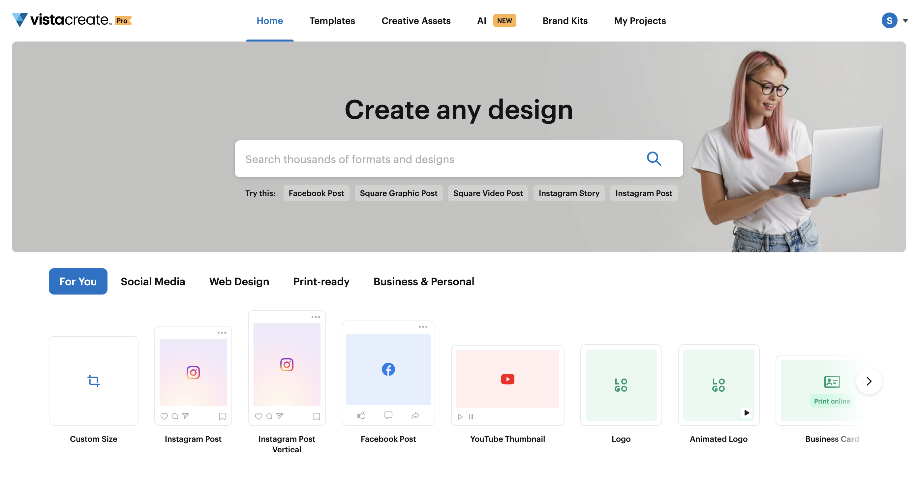Click the bookmark icon on Instagram Post card
The height and width of the screenshot is (481, 918).
222,416
